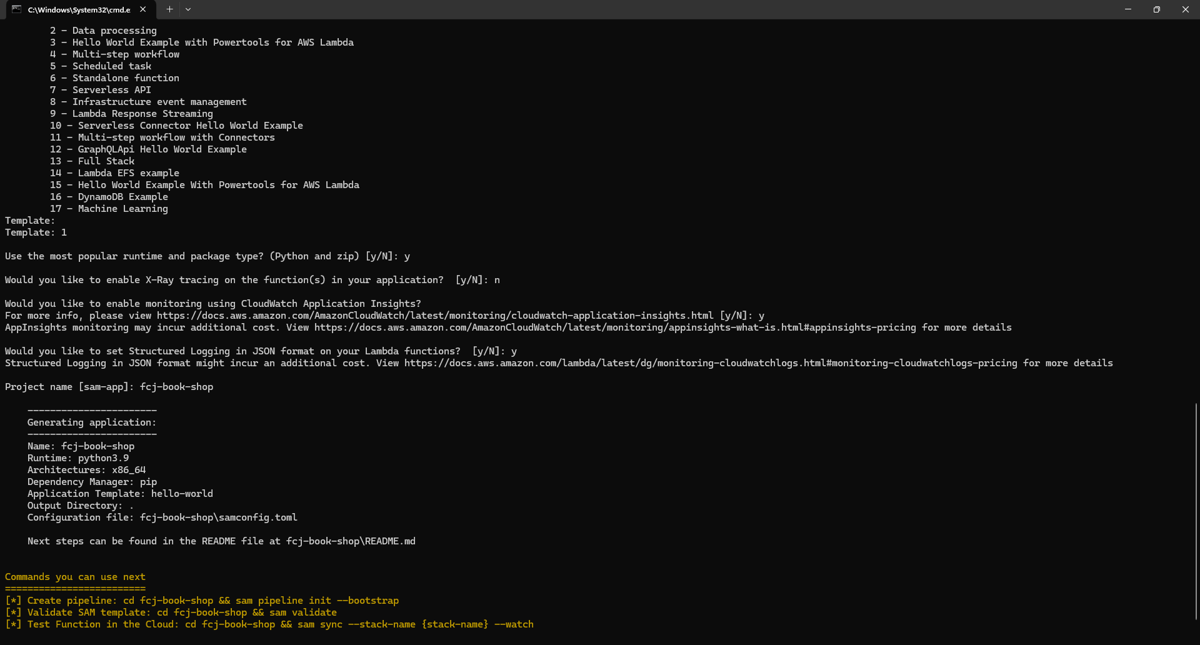Screen dimensions: 1200x645
Task: Click the 'Standalone function' line
Action: (x=114, y=78)
